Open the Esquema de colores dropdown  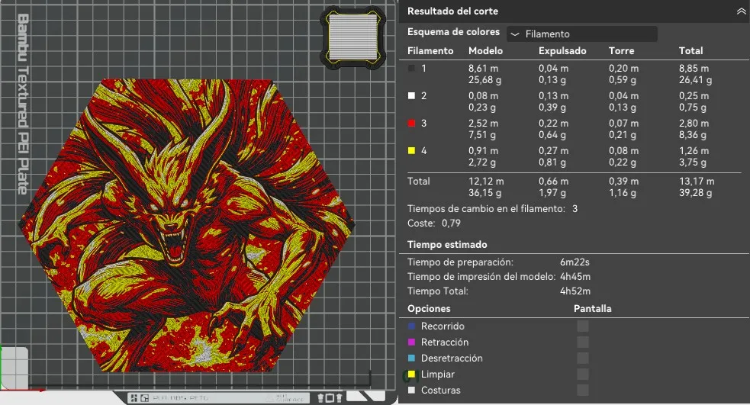pos(581,34)
